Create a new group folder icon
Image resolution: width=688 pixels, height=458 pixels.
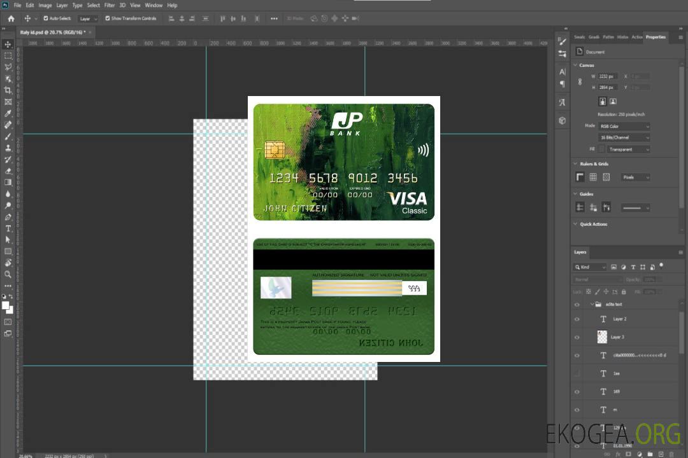pos(650,454)
